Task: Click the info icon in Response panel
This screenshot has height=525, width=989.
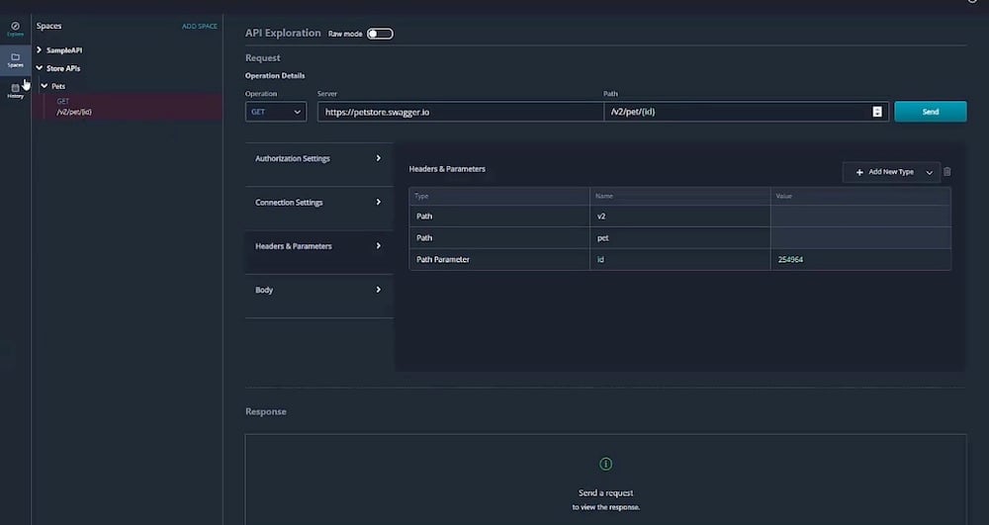Action: click(606, 464)
